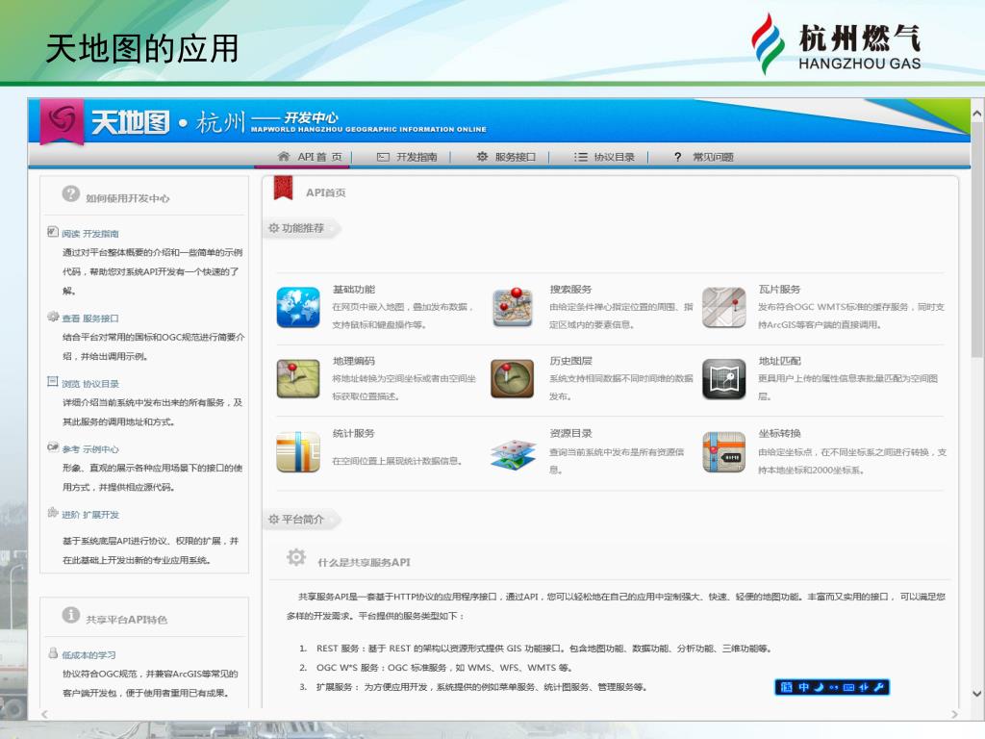Click the puzzle icon next to 进阶 扩展开发
The height and width of the screenshot is (739, 985).
[53, 512]
